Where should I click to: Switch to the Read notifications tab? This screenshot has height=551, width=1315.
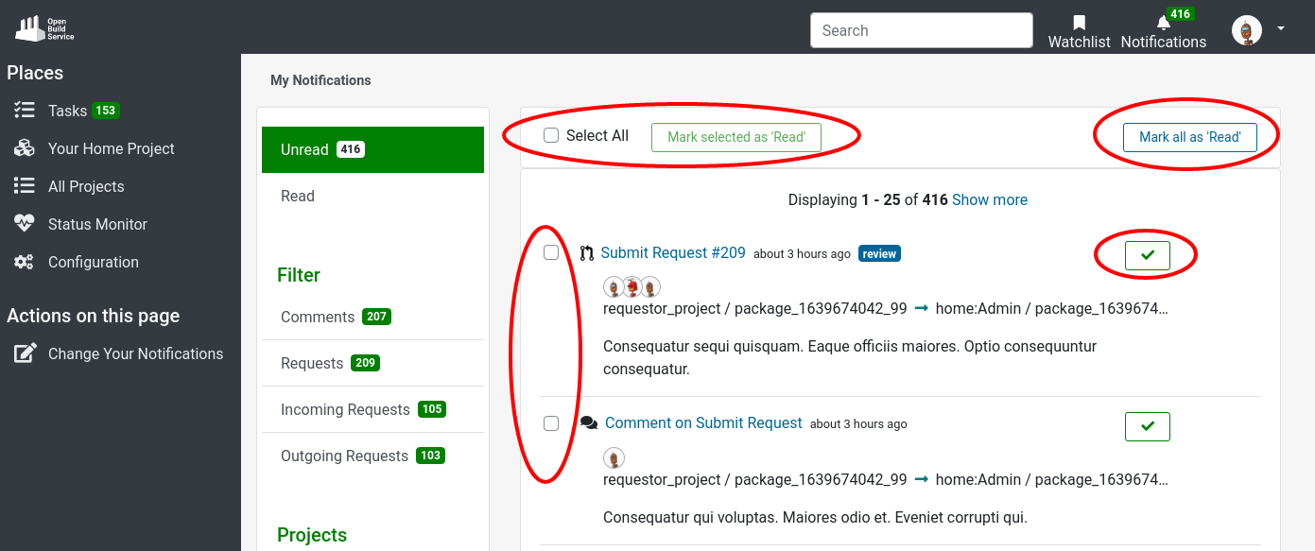[x=298, y=196]
